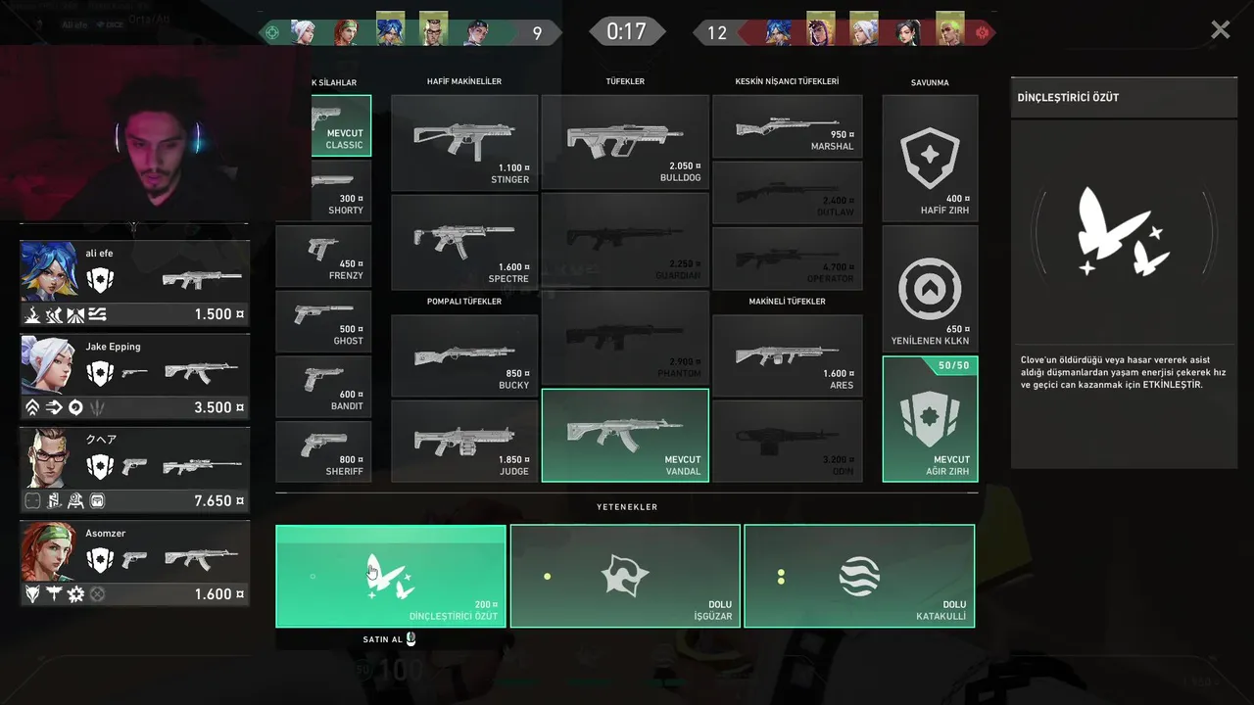Buy Dinçleştirici Özüt ability for 200
Image resolution: width=1254 pixels, height=705 pixels.
coord(391,576)
